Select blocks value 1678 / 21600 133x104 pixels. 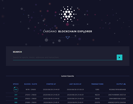31,90
